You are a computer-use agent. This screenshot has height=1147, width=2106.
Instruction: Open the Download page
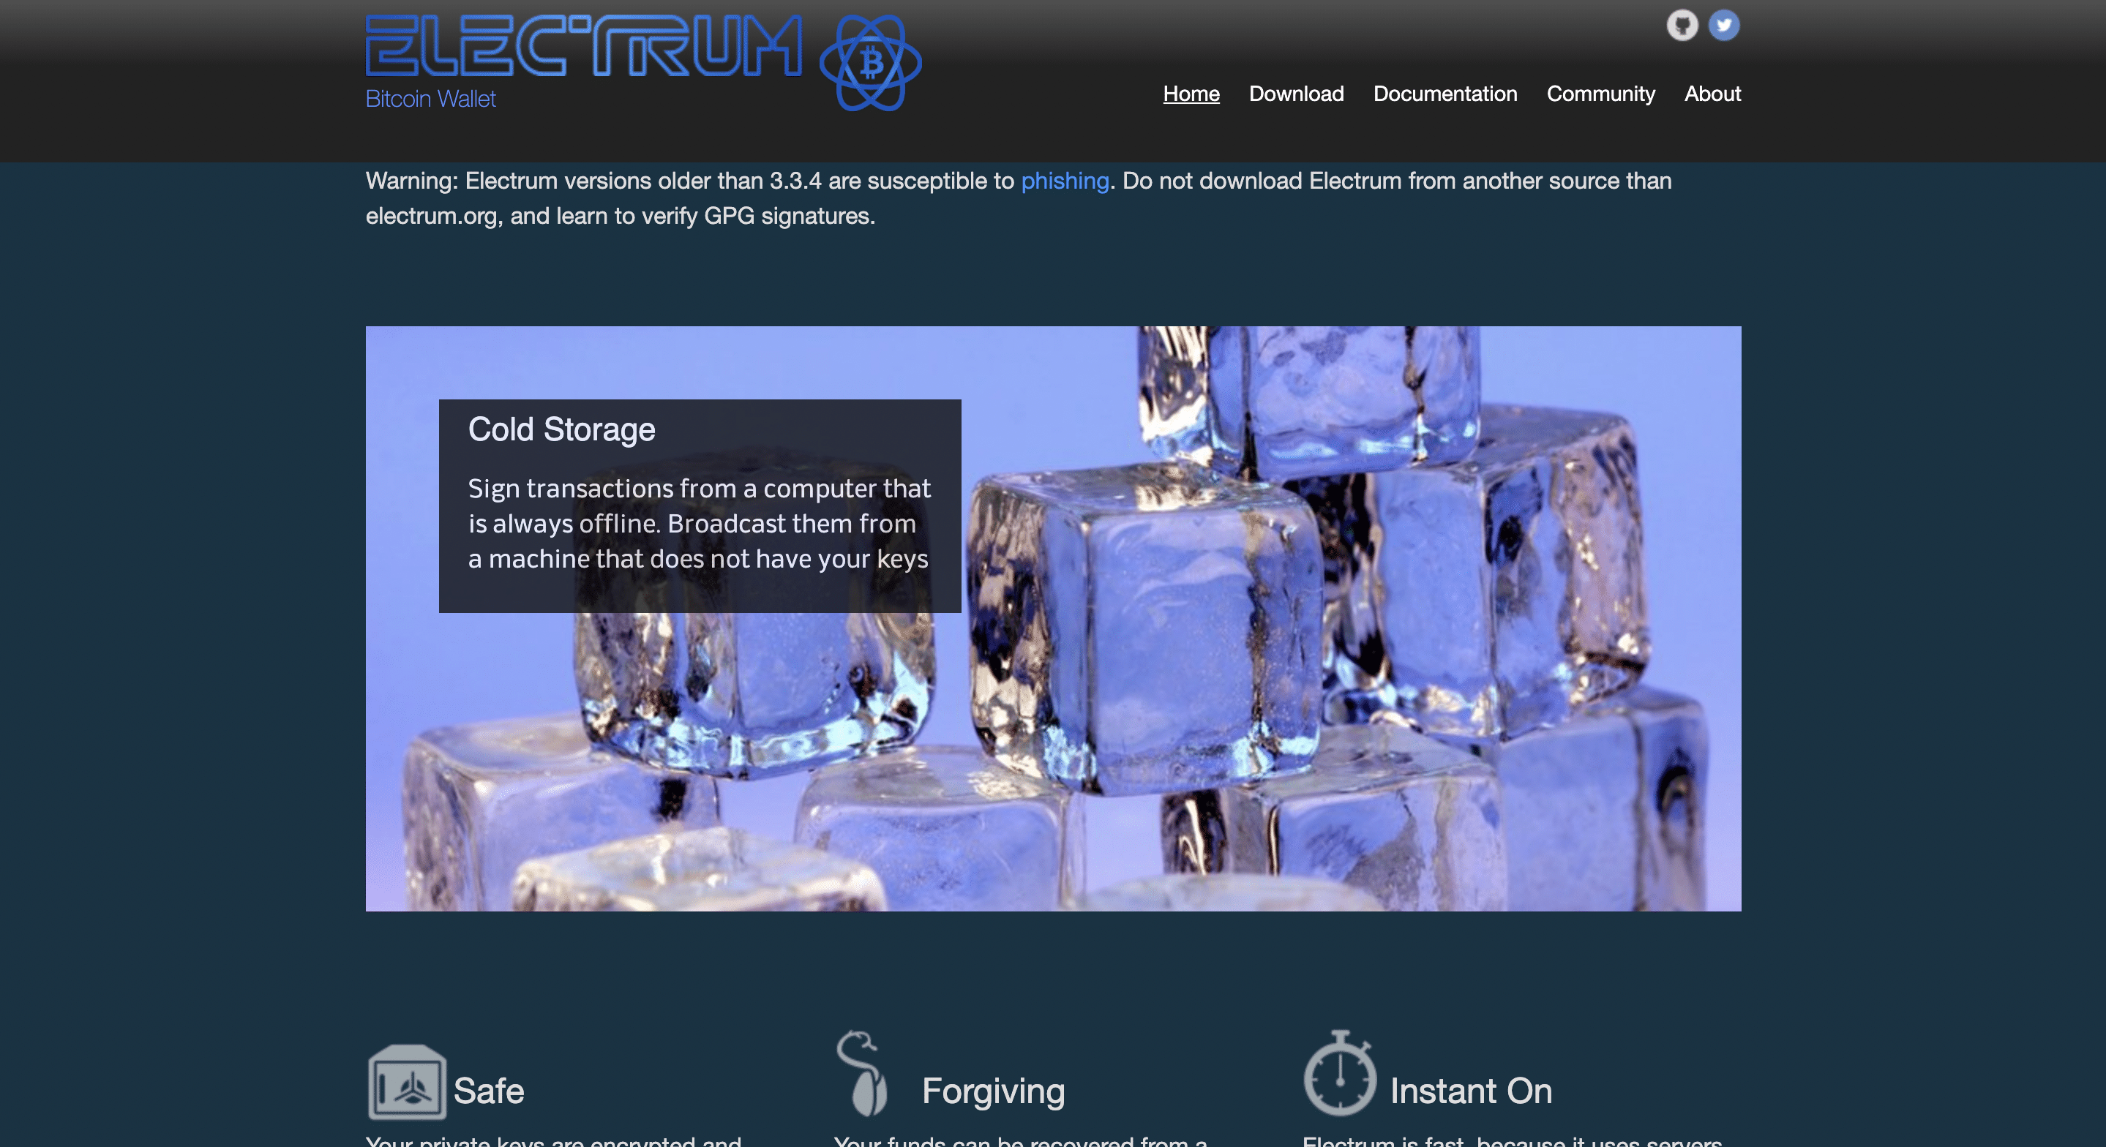point(1297,92)
